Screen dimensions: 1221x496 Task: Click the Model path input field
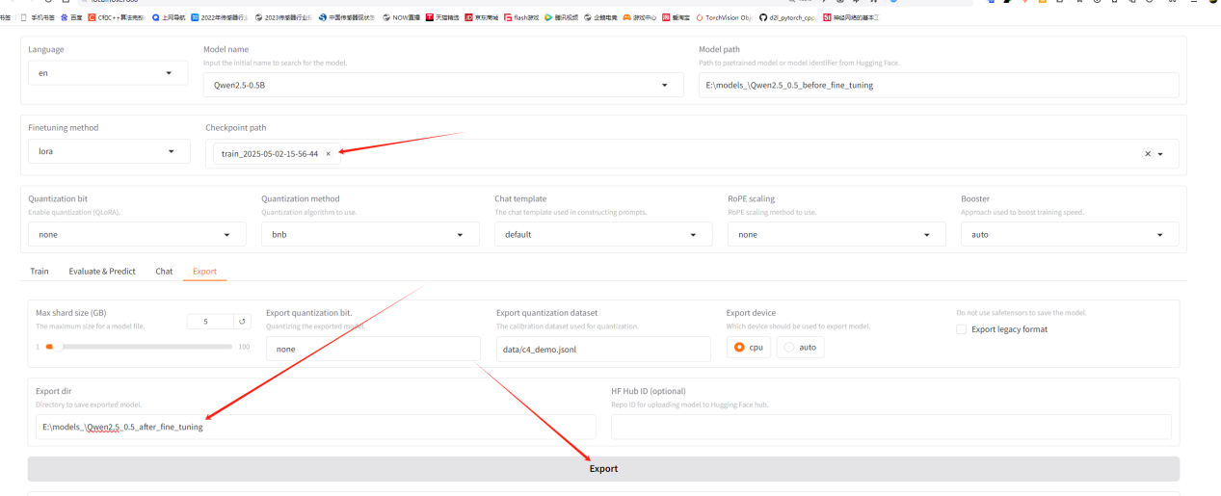coord(940,85)
